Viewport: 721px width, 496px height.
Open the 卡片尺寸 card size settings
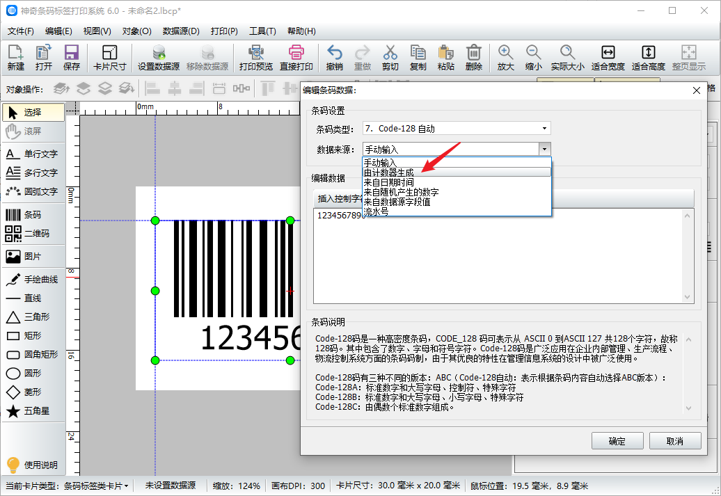point(109,58)
